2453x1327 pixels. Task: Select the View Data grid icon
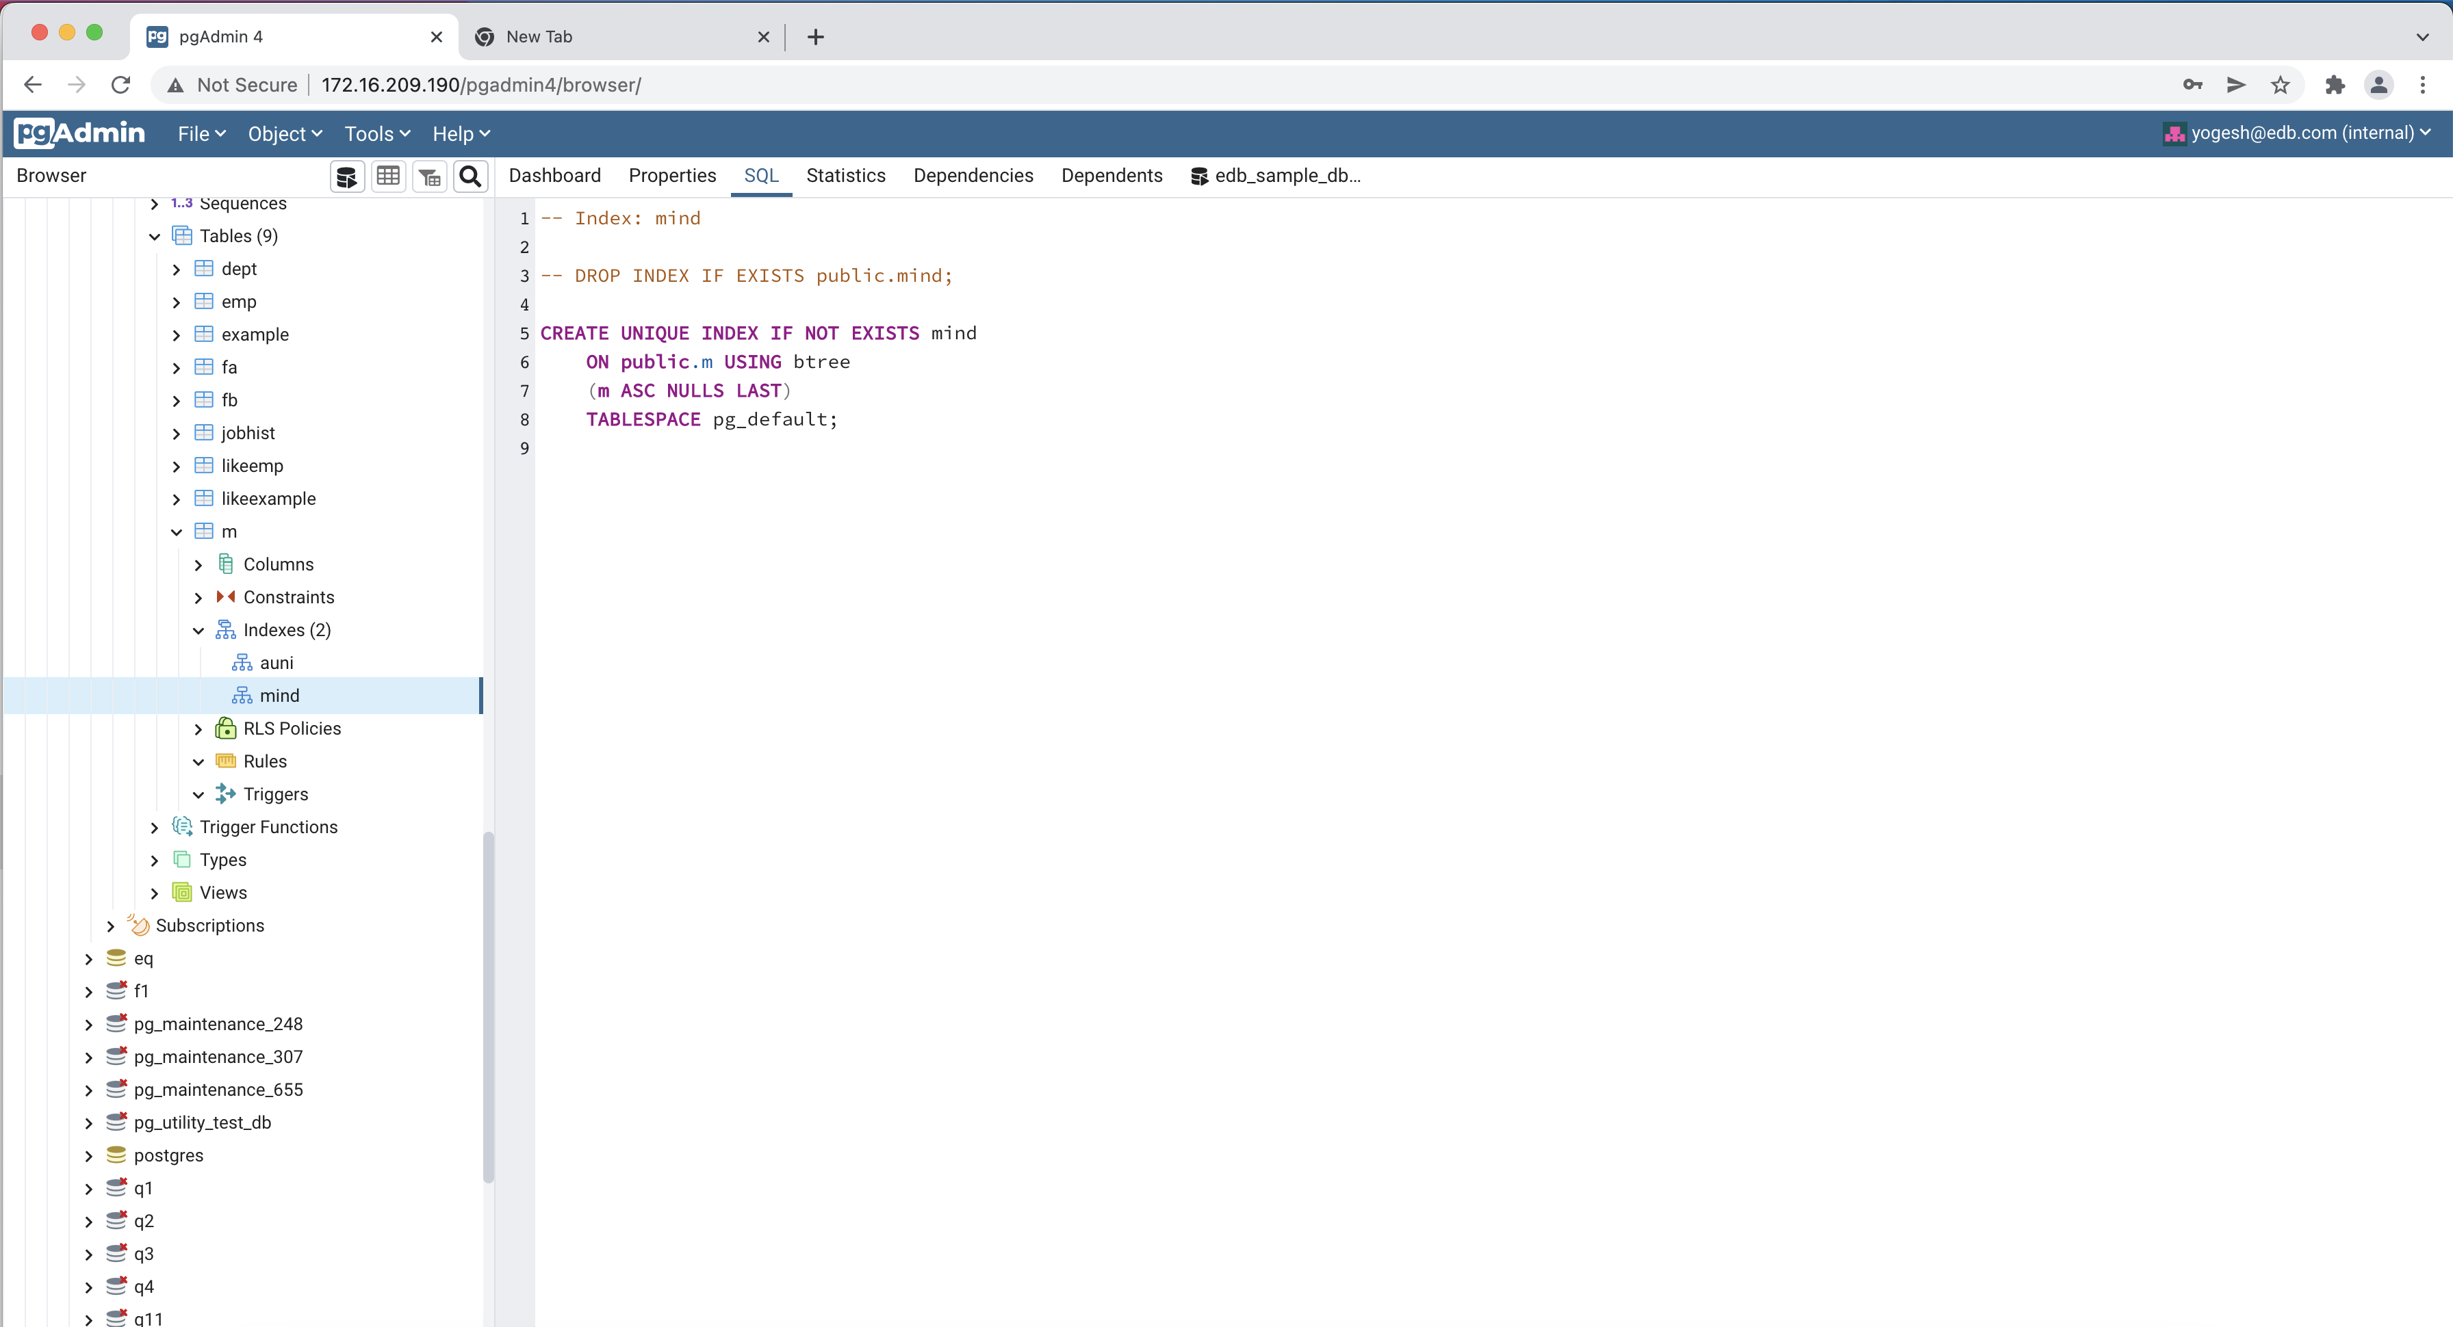389,176
